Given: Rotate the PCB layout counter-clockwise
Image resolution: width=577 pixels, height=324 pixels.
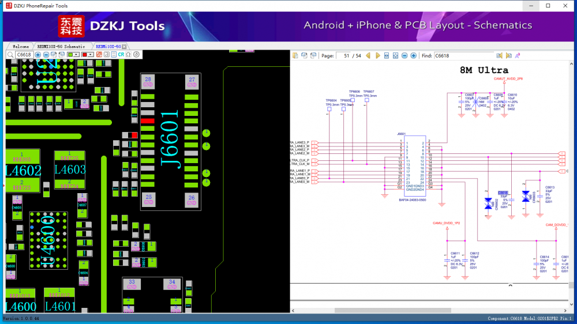Looking at the screenshot, I should tap(62, 54).
